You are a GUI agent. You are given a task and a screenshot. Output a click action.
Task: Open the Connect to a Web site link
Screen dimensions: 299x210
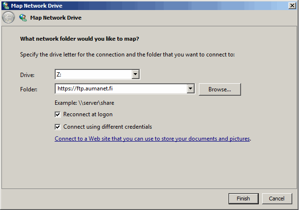click(152, 139)
